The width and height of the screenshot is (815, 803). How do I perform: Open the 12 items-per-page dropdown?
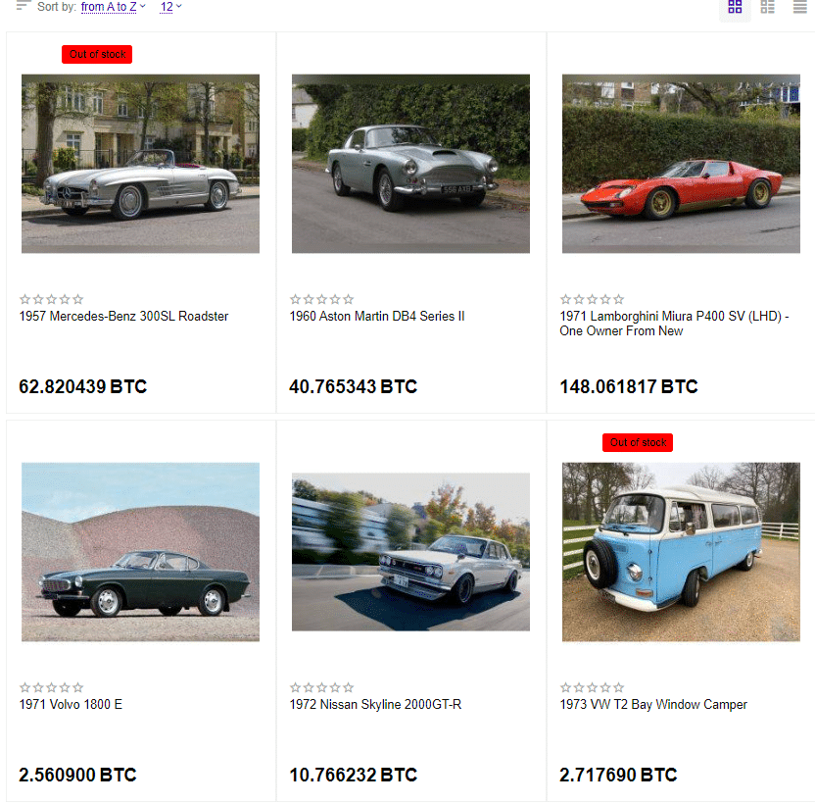tap(170, 7)
